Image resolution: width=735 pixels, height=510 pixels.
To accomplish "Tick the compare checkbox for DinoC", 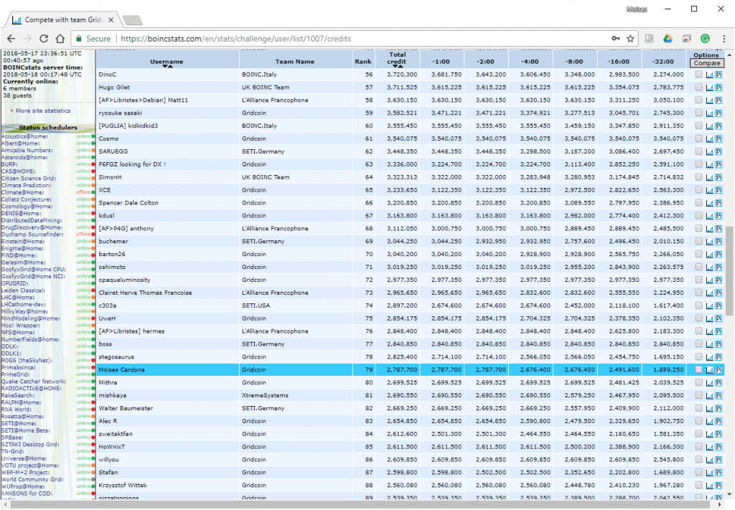I will coord(698,75).
